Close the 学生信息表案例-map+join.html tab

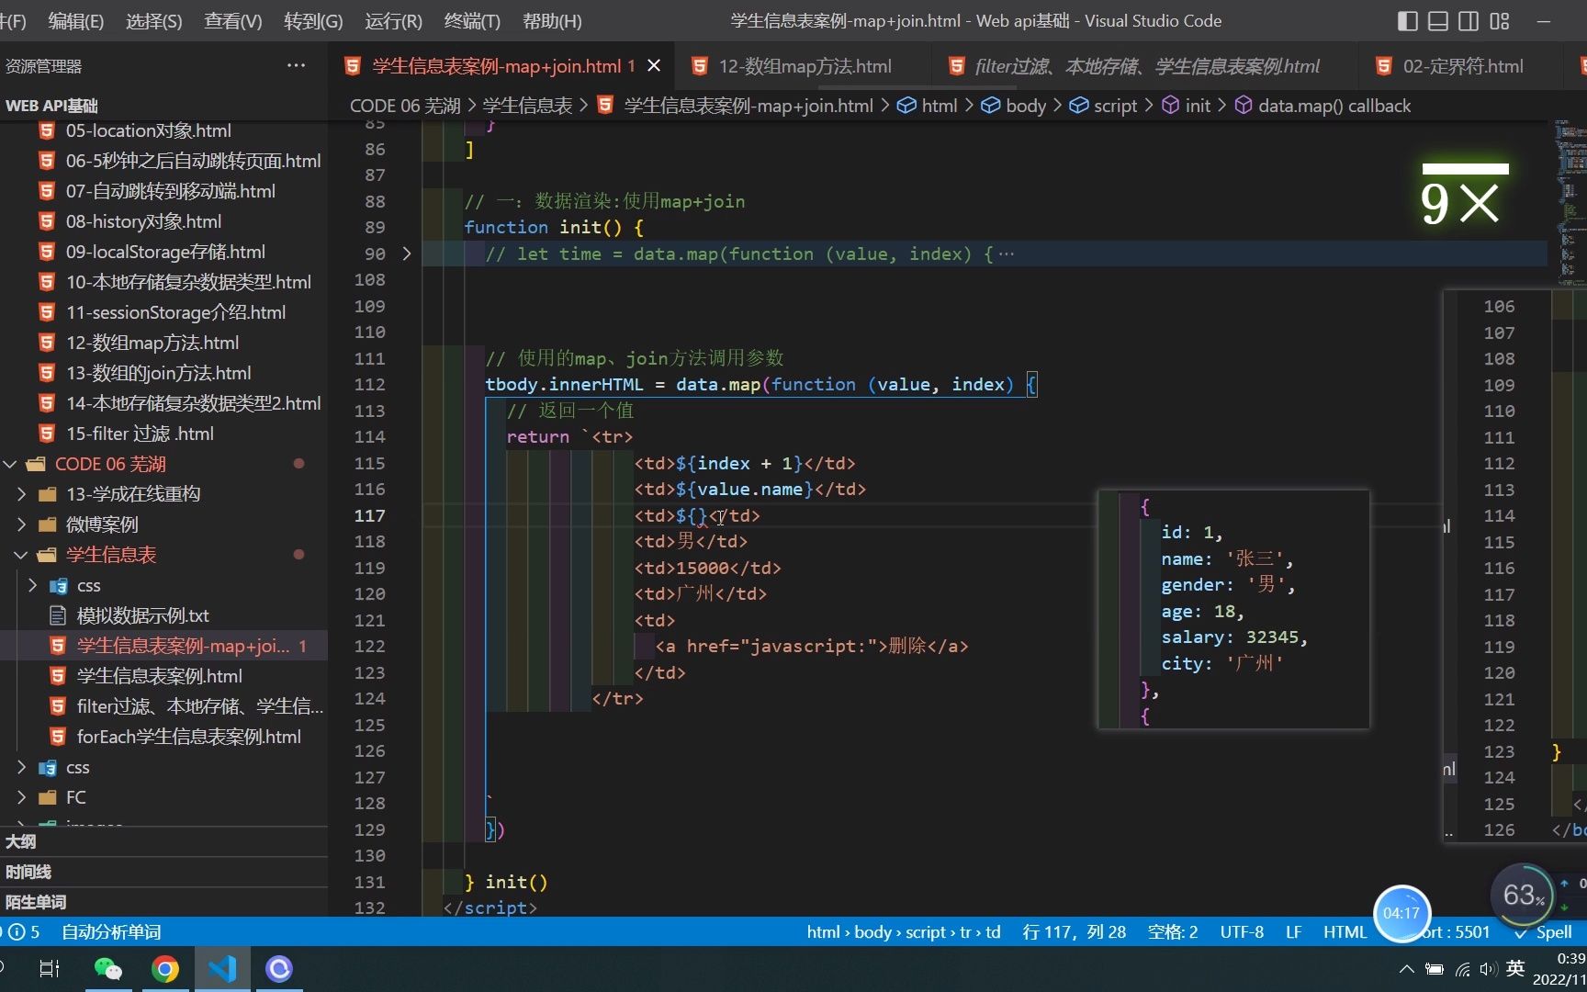[654, 65]
